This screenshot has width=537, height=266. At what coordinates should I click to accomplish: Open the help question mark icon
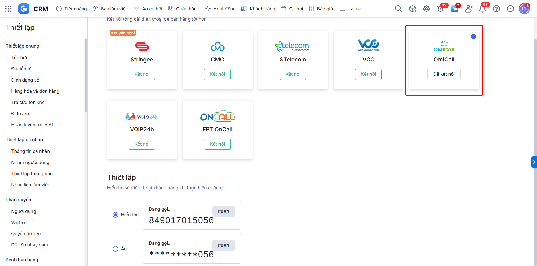[496, 9]
